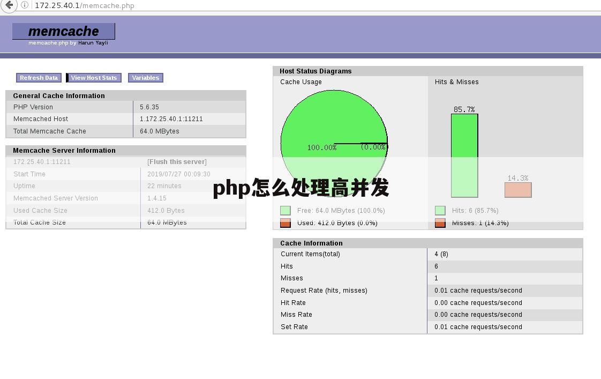Screen dimensions: 601x379
Task: Click the Refresh Data button
Action: pos(39,78)
